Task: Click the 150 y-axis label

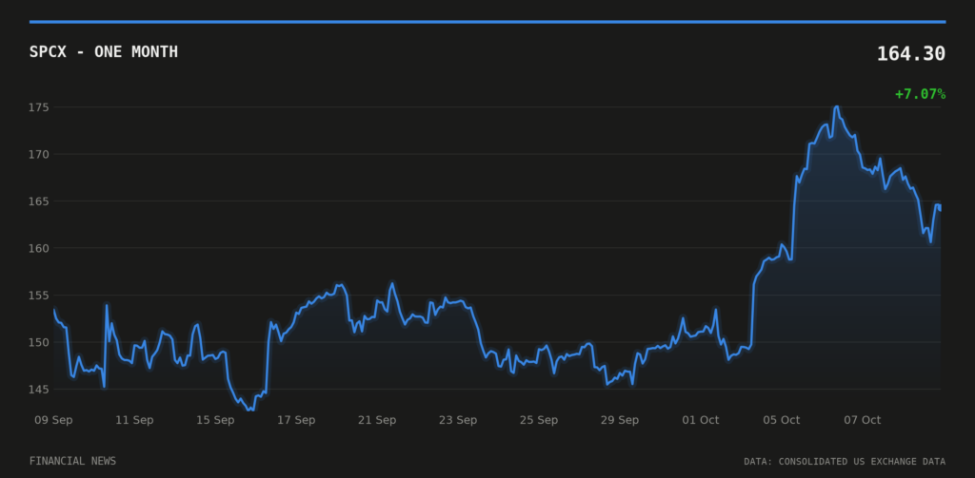Action: (38, 342)
